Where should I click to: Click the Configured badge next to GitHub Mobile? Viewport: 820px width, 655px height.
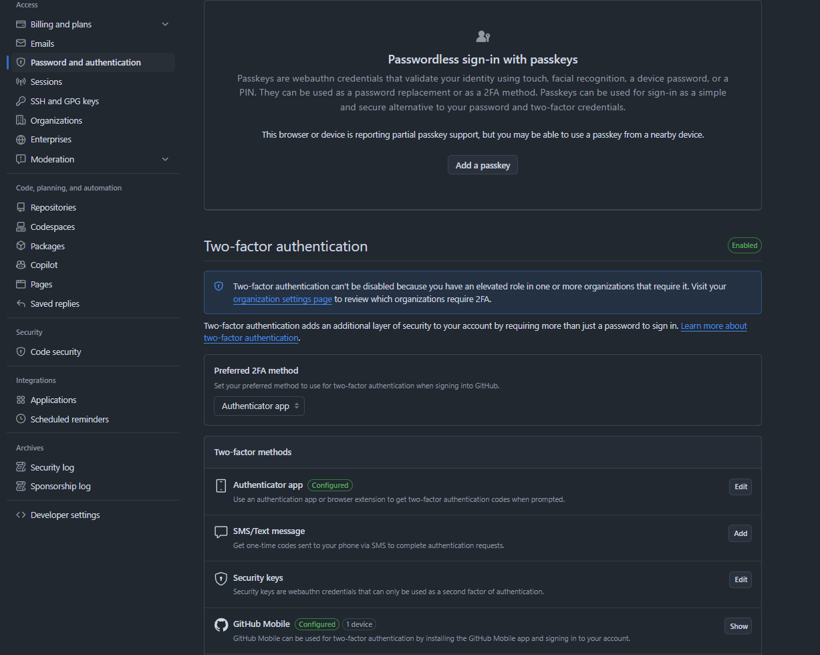(317, 624)
